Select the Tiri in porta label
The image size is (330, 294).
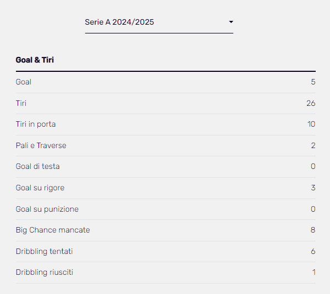(36, 124)
